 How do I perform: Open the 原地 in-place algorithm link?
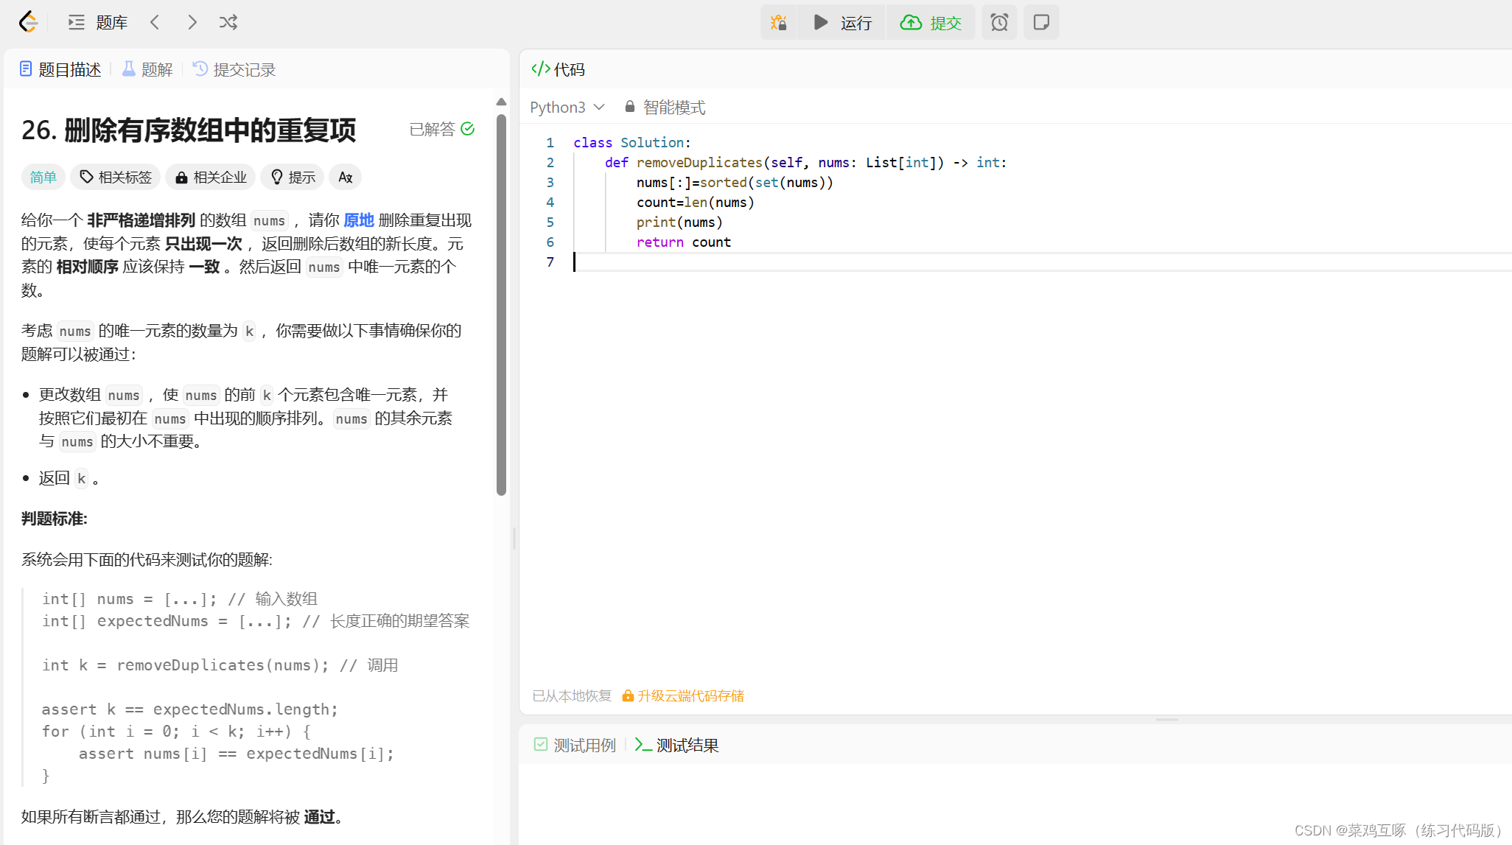(x=358, y=220)
